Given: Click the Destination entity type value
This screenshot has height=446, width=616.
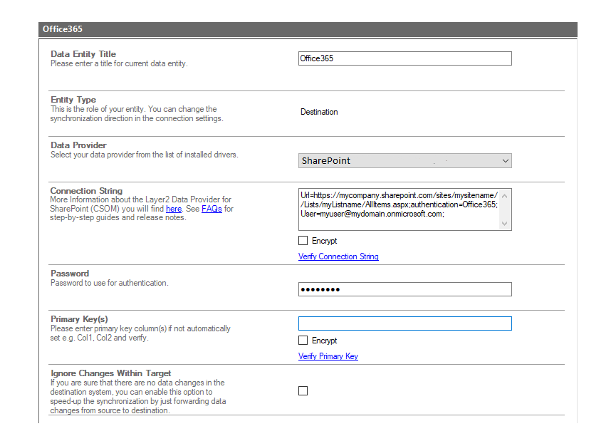Looking at the screenshot, I should click(319, 112).
